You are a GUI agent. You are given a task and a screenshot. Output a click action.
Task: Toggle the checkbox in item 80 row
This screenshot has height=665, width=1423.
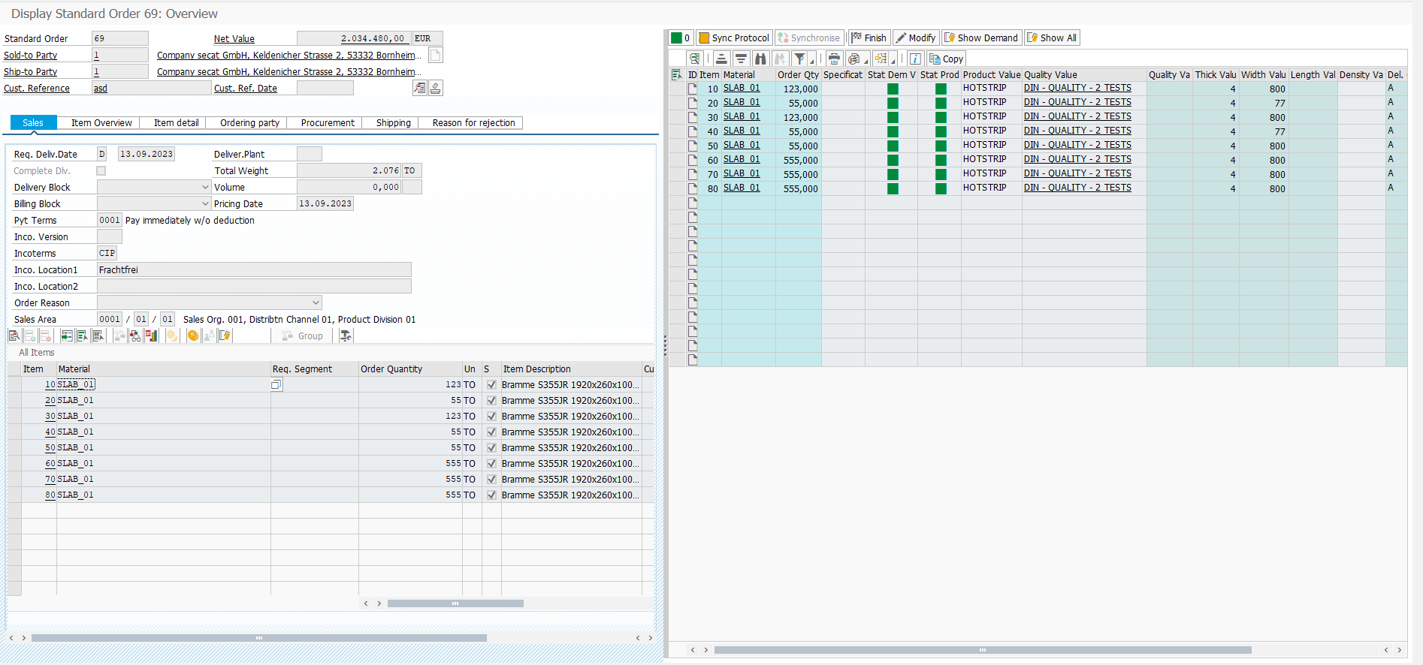[x=491, y=495]
